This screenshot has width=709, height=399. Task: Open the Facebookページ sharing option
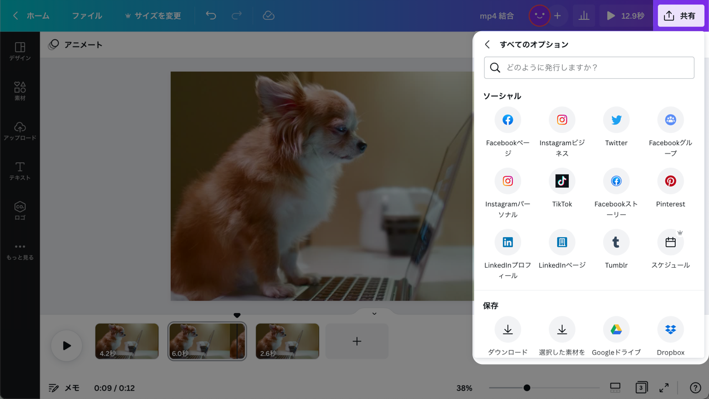click(507, 120)
